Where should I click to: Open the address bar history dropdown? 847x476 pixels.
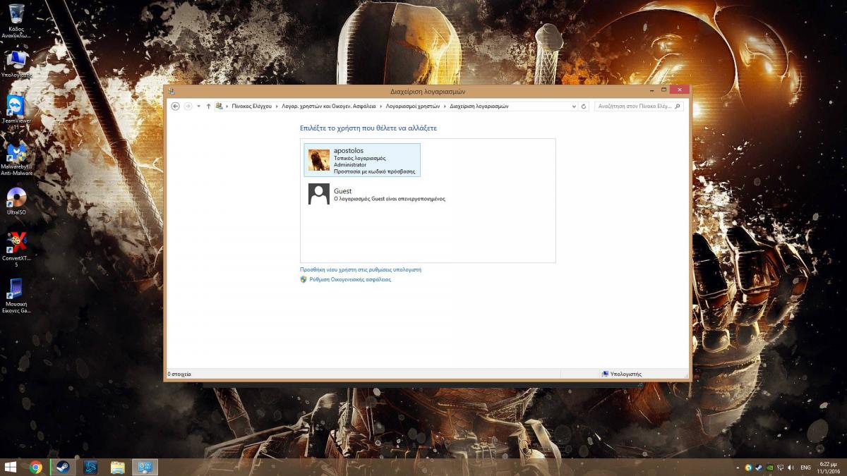coord(574,106)
